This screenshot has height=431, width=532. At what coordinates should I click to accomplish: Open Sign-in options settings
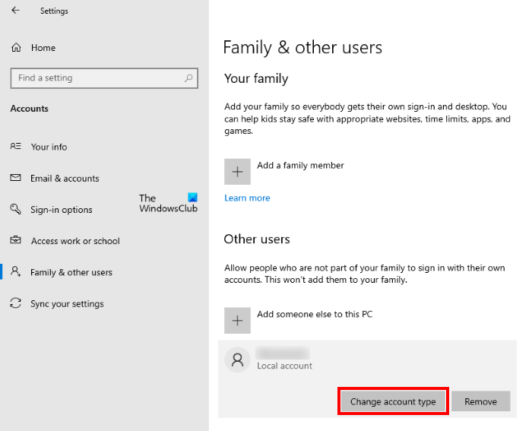[x=62, y=210]
